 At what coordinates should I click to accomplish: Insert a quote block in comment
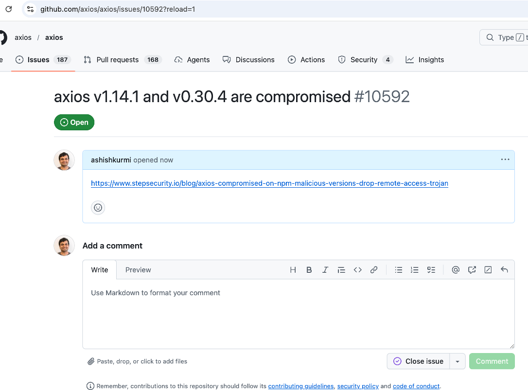click(341, 270)
